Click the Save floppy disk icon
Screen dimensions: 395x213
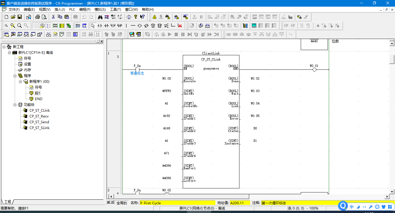click(x=20, y=17)
